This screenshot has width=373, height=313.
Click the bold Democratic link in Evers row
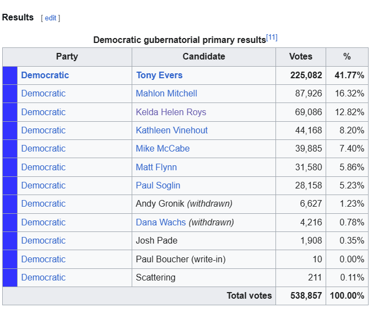pyautogui.click(x=45, y=75)
